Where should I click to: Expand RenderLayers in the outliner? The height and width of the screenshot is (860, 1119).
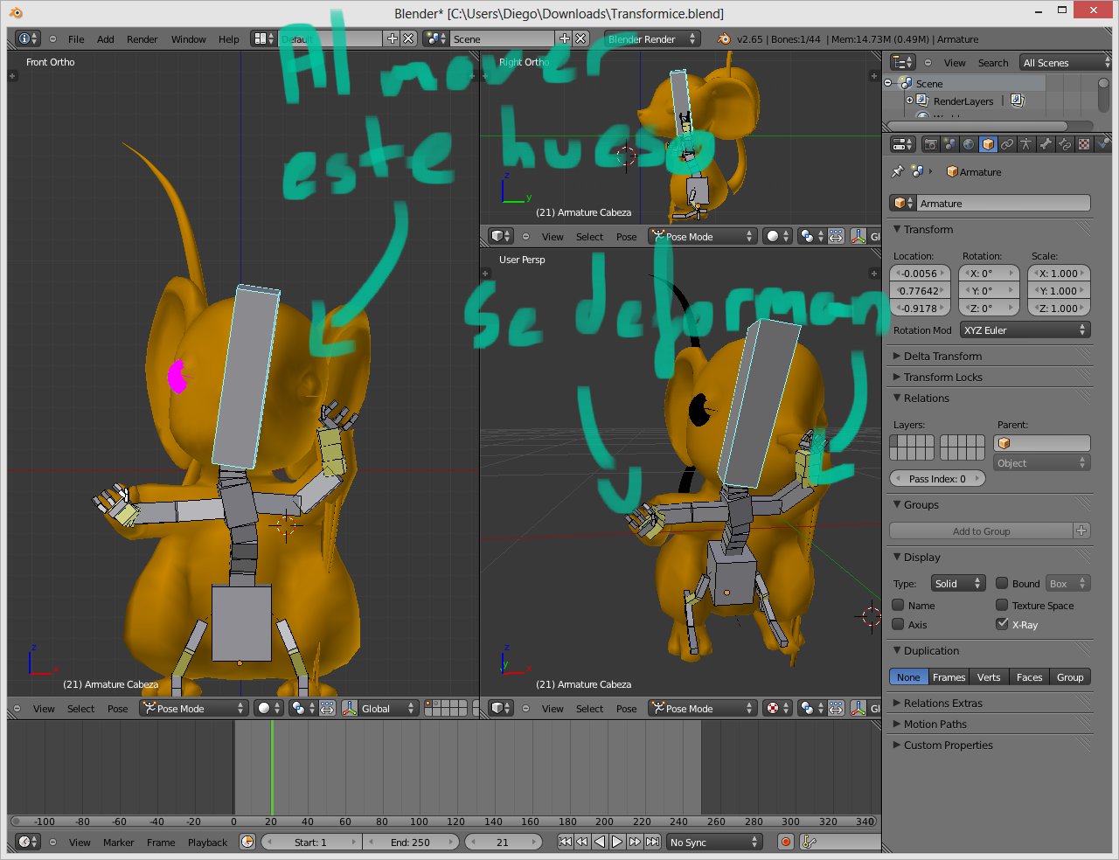(x=909, y=101)
